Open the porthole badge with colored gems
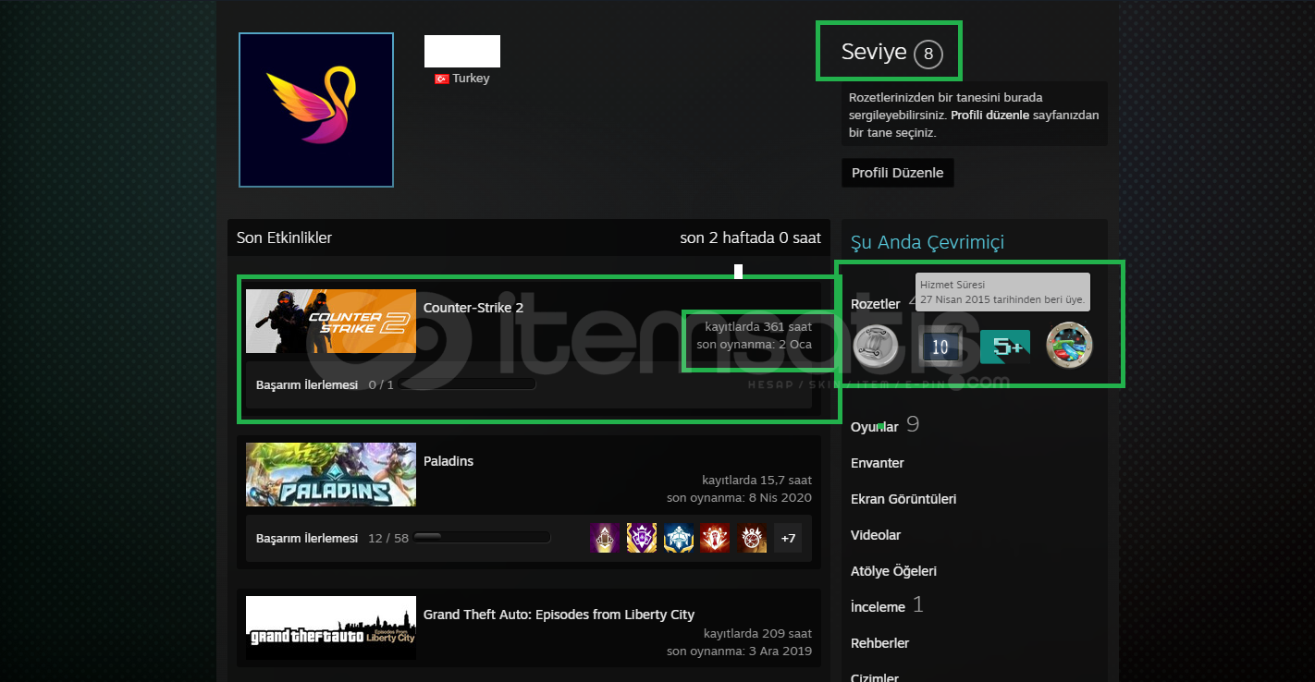Image resolution: width=1315 pixels, height=682 pixels. point(1069,347)
